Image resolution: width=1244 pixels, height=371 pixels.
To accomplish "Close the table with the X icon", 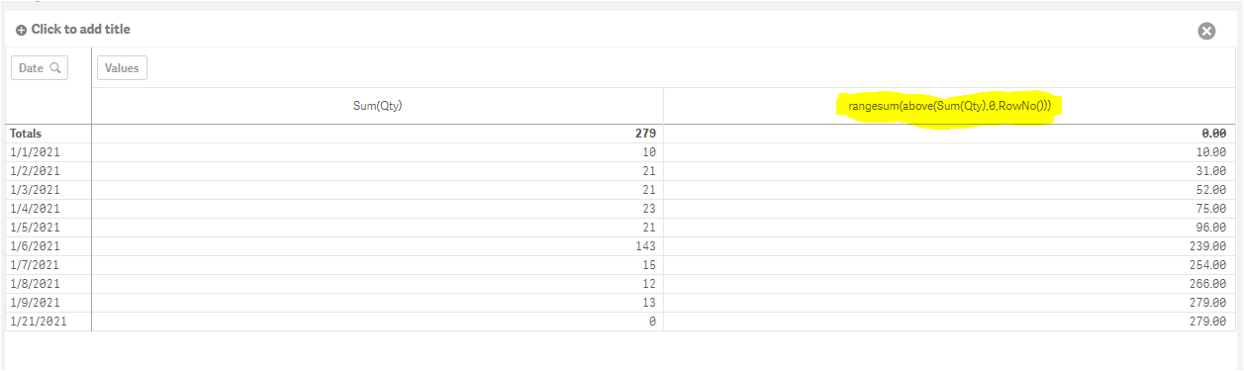I will [x=1206, y=31].
